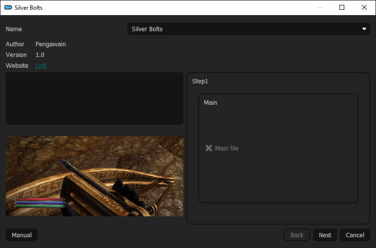
Task: Select the Main file label text
Action: [x=227, y=148]
